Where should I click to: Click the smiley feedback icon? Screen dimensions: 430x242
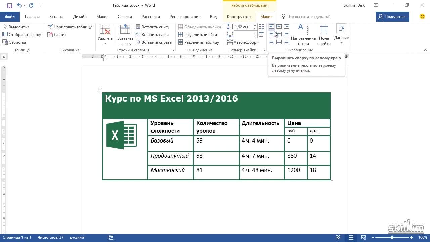(422, 16)
